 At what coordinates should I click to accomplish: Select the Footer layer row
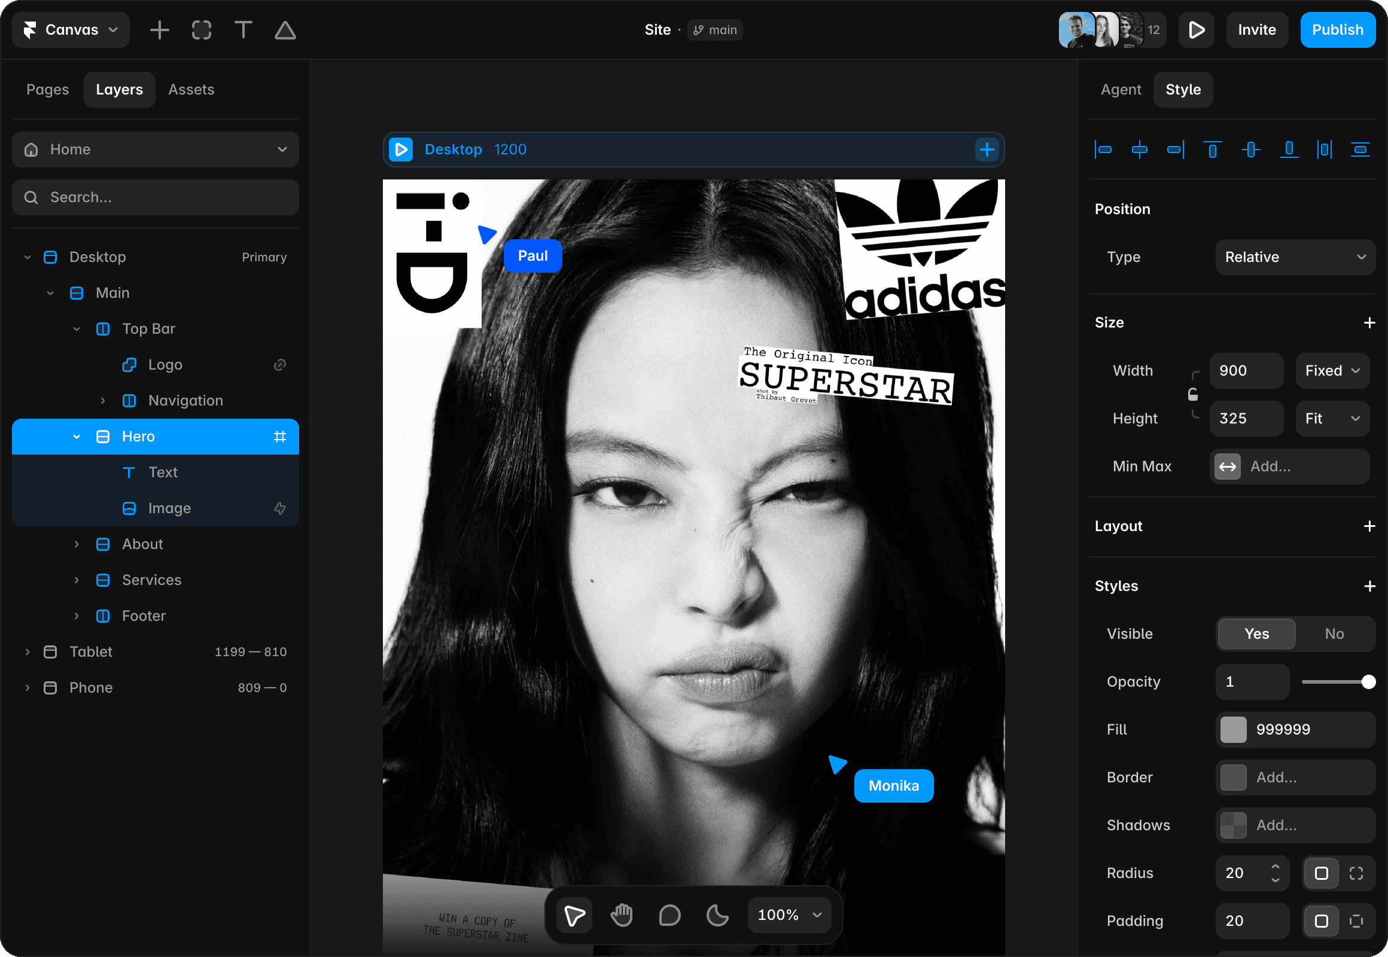(156, 616)
